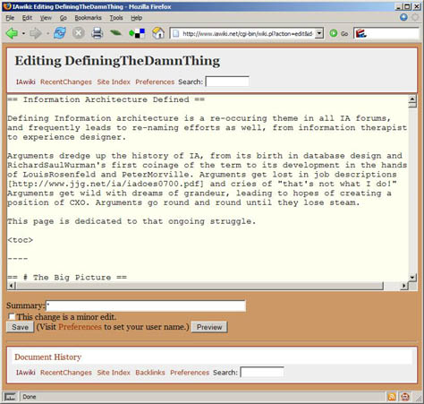Viewport: 424px width, 404px height.
Task: Open the Preferences link beside Save
Action: (x=80, y=327)
